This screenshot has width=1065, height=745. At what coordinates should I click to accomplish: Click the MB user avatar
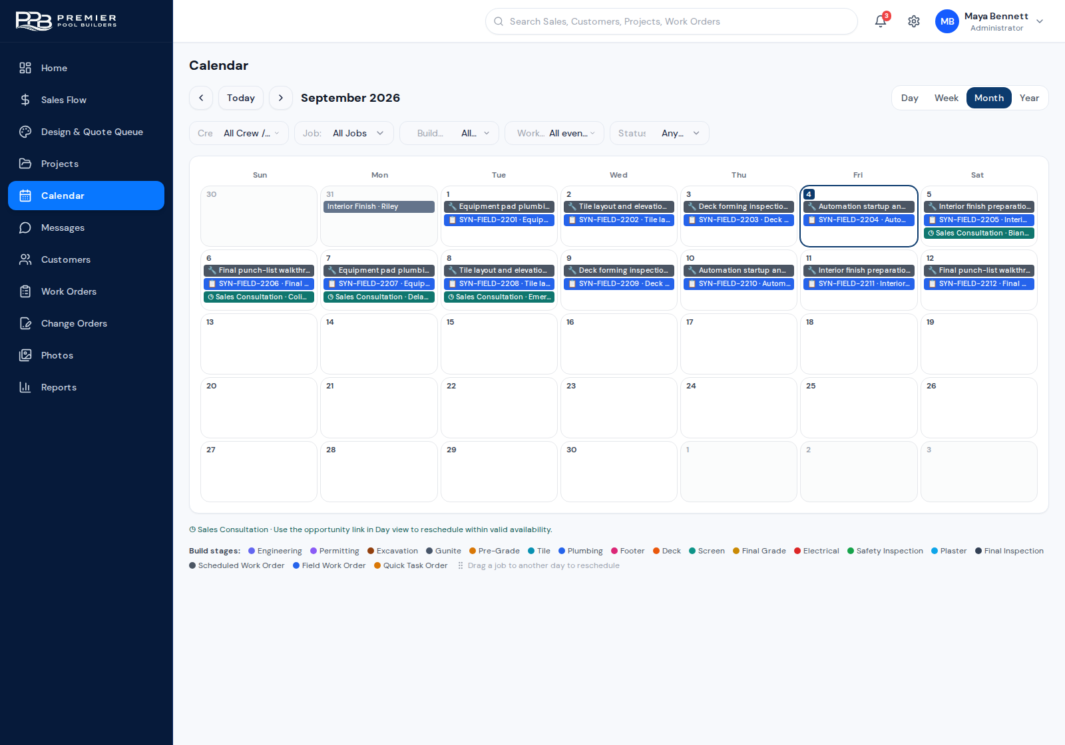[x=947, y=21]
